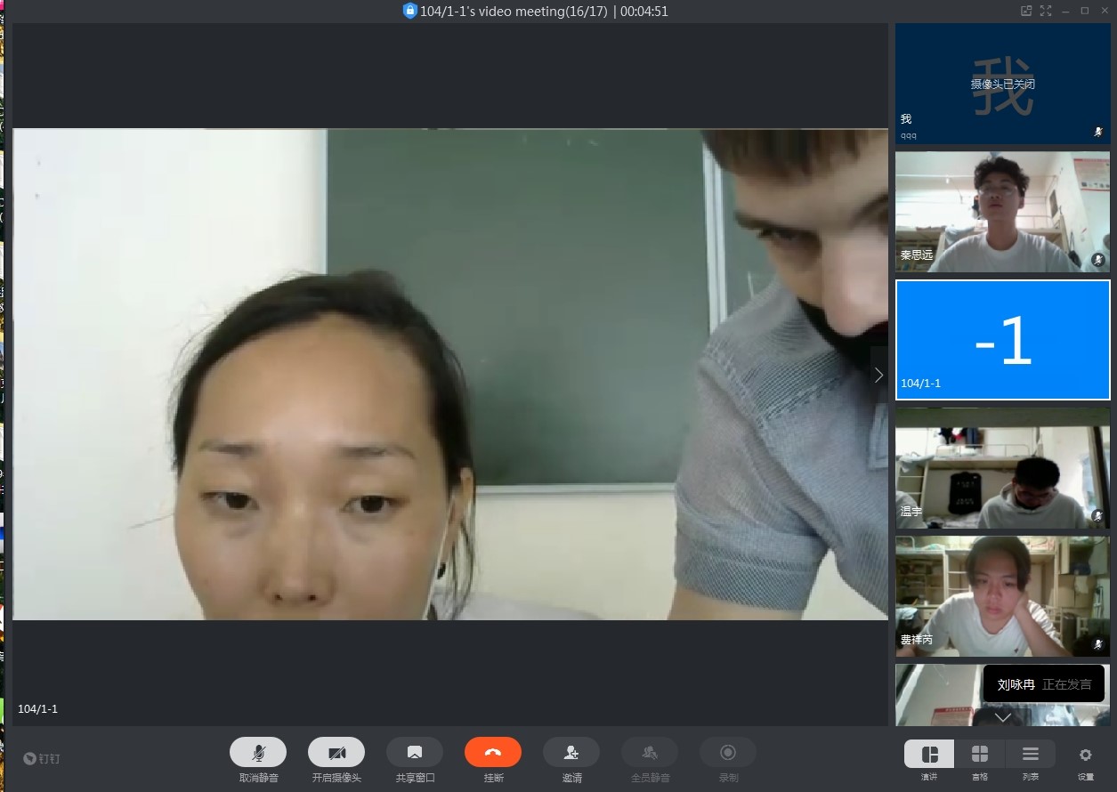Hang up the call with 挂断
The height and width of the screenshot is (792, 1117).
pos(493,753)
